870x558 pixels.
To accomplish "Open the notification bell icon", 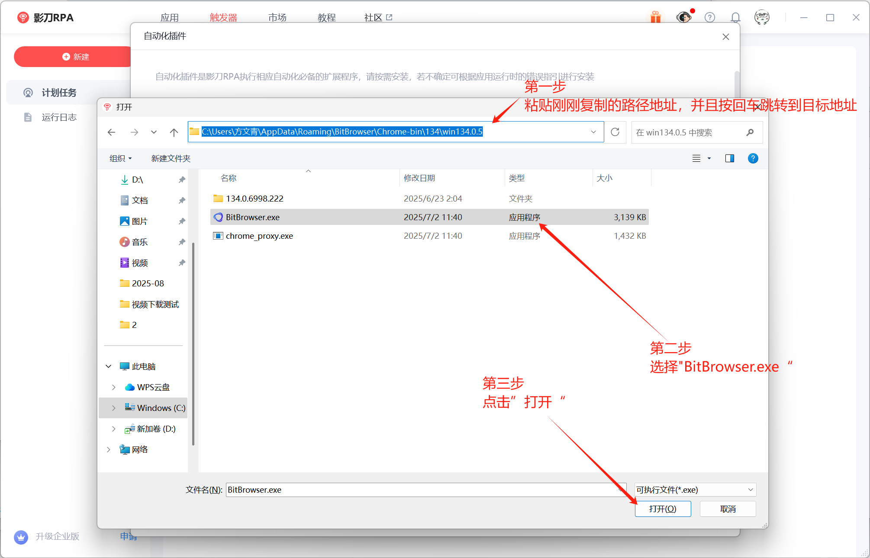I will point(735,17).
